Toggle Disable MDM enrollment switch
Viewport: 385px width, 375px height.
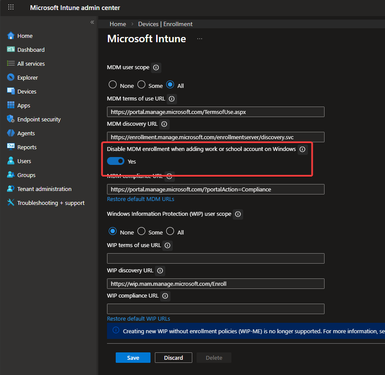coord(116,161)
